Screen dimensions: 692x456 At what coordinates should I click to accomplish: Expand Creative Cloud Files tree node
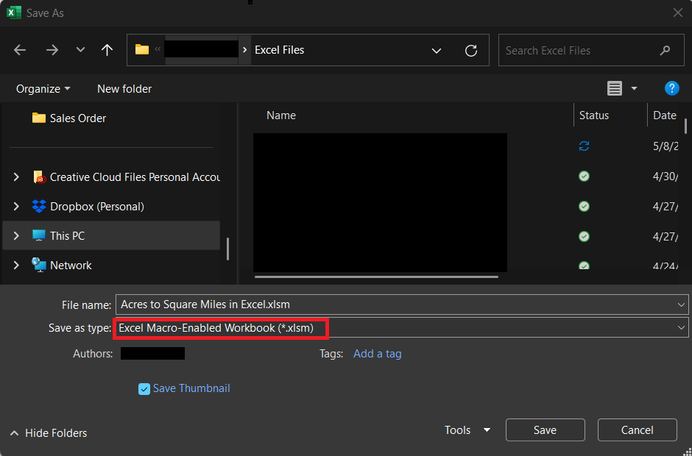click(16, 177)
